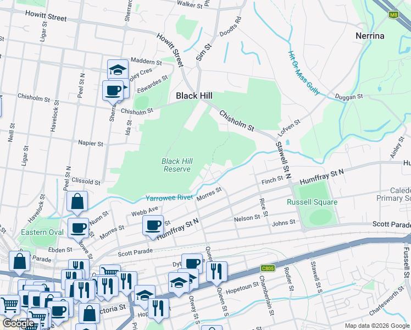
Task: Click the restaurant marker below Hopetoun St junction at Victoria St
Action: coord(158,309)
